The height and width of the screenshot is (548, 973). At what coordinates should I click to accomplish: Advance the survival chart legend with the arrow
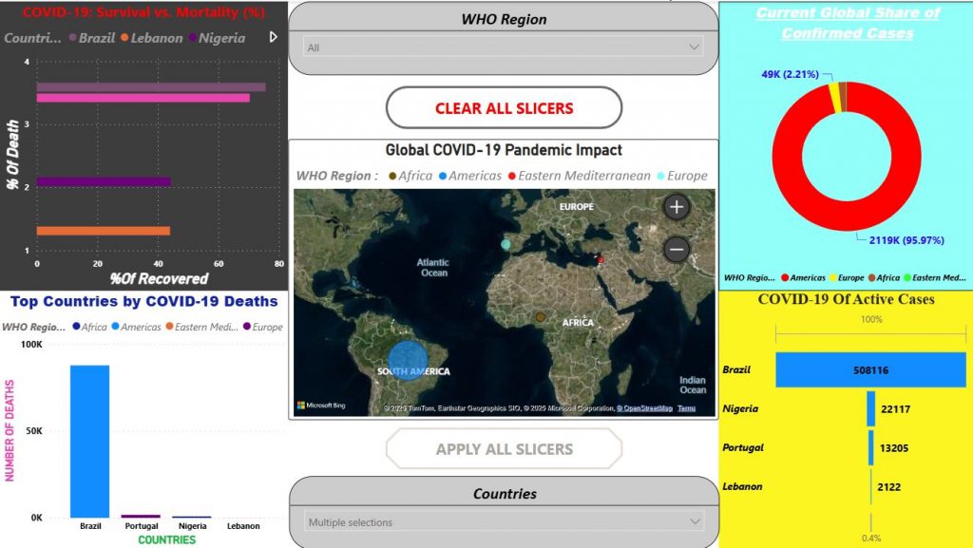tap(273, 37)
